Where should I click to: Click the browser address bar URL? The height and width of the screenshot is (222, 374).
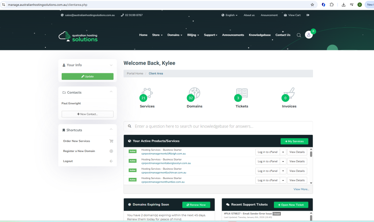pyautogui.click(x=48, y=4)
